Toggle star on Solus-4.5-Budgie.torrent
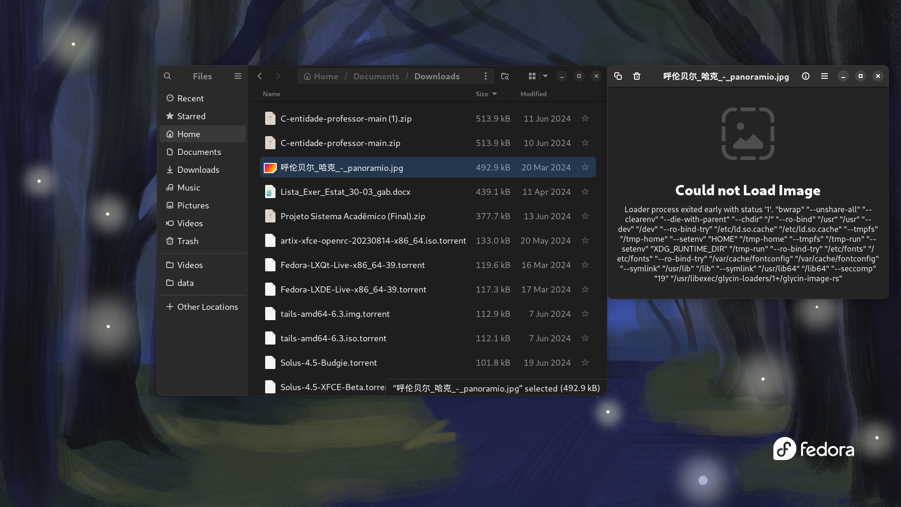This screenshot has height=507, width=901. point(585,363)
